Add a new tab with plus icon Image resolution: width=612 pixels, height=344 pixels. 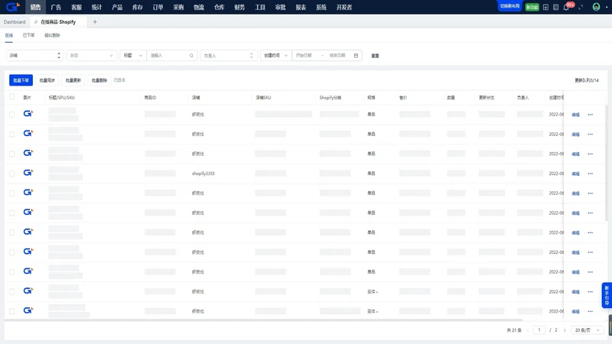coord(95,22)
